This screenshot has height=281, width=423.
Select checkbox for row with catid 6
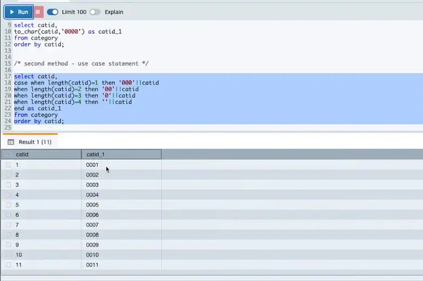click(x=8, y=215)
